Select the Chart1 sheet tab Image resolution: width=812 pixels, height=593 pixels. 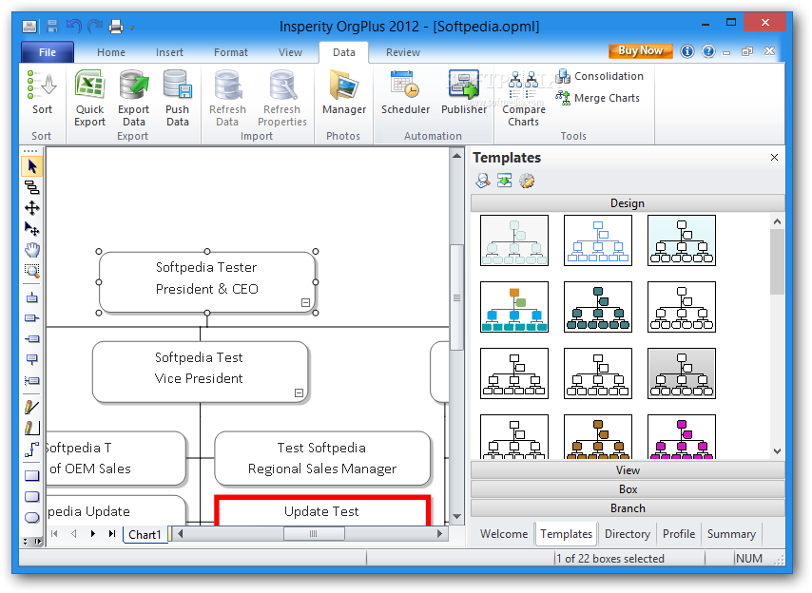point(145,534)
